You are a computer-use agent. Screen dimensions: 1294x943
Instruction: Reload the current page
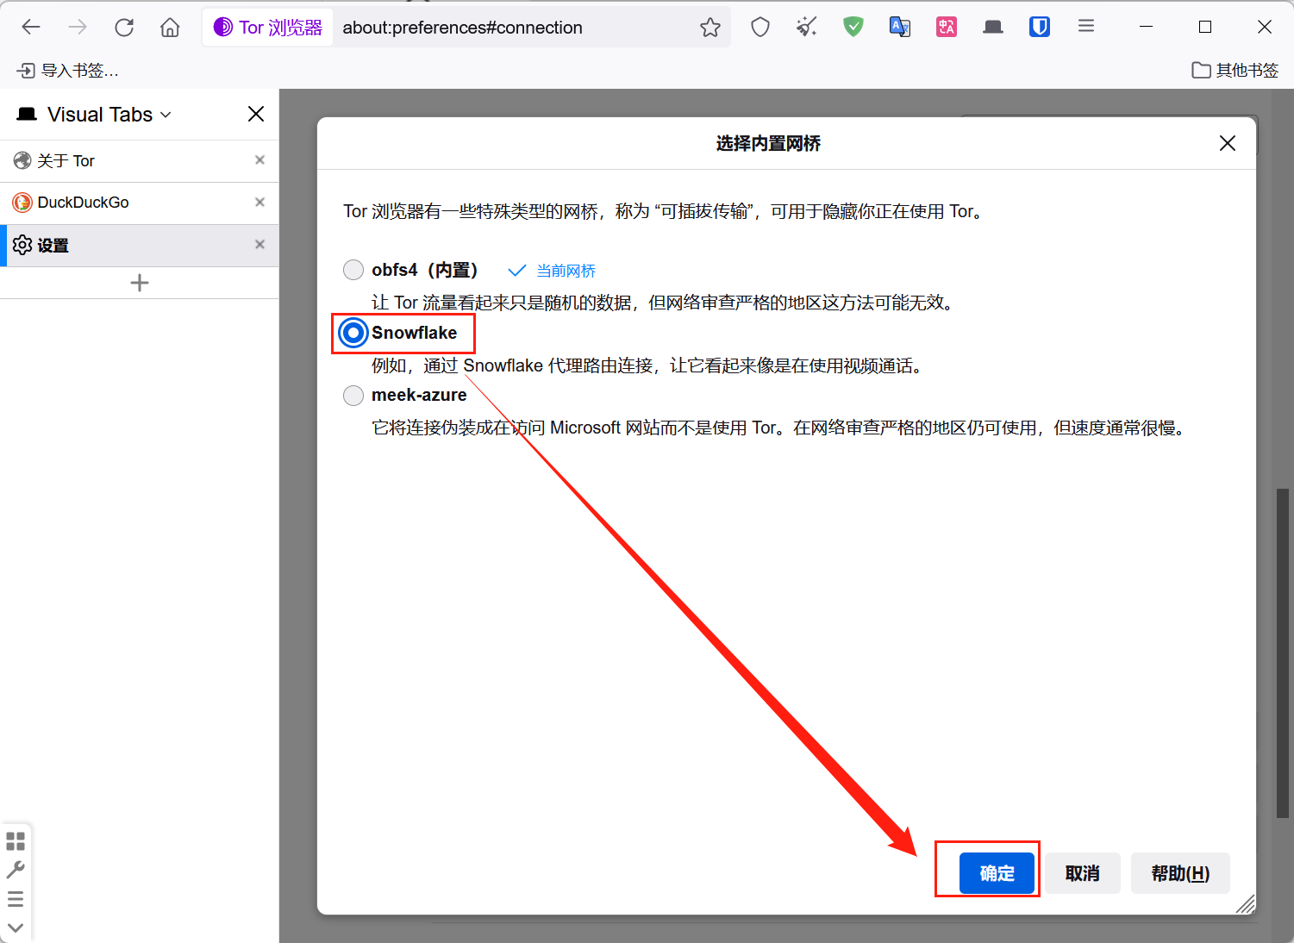point(124,28)
